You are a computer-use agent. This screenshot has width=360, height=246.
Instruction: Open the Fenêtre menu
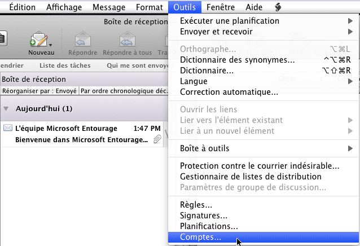point(221,7)
